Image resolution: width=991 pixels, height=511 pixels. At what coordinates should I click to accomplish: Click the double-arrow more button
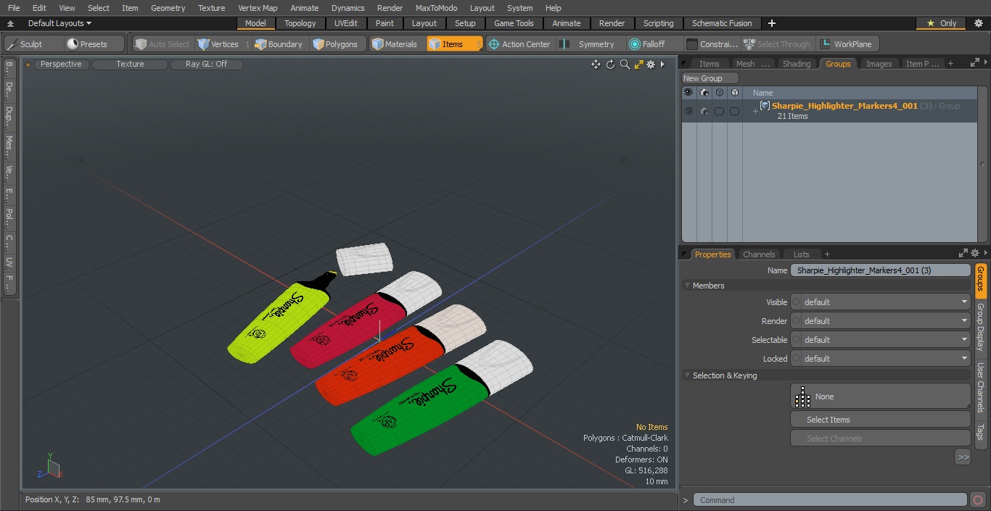pyautogui.click(x=963, y=457)
